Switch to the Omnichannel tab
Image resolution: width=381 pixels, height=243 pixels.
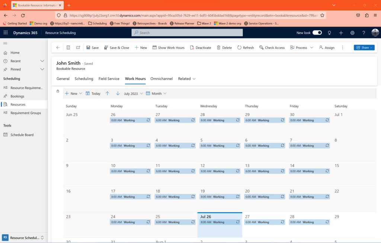[x=161, y=79]
